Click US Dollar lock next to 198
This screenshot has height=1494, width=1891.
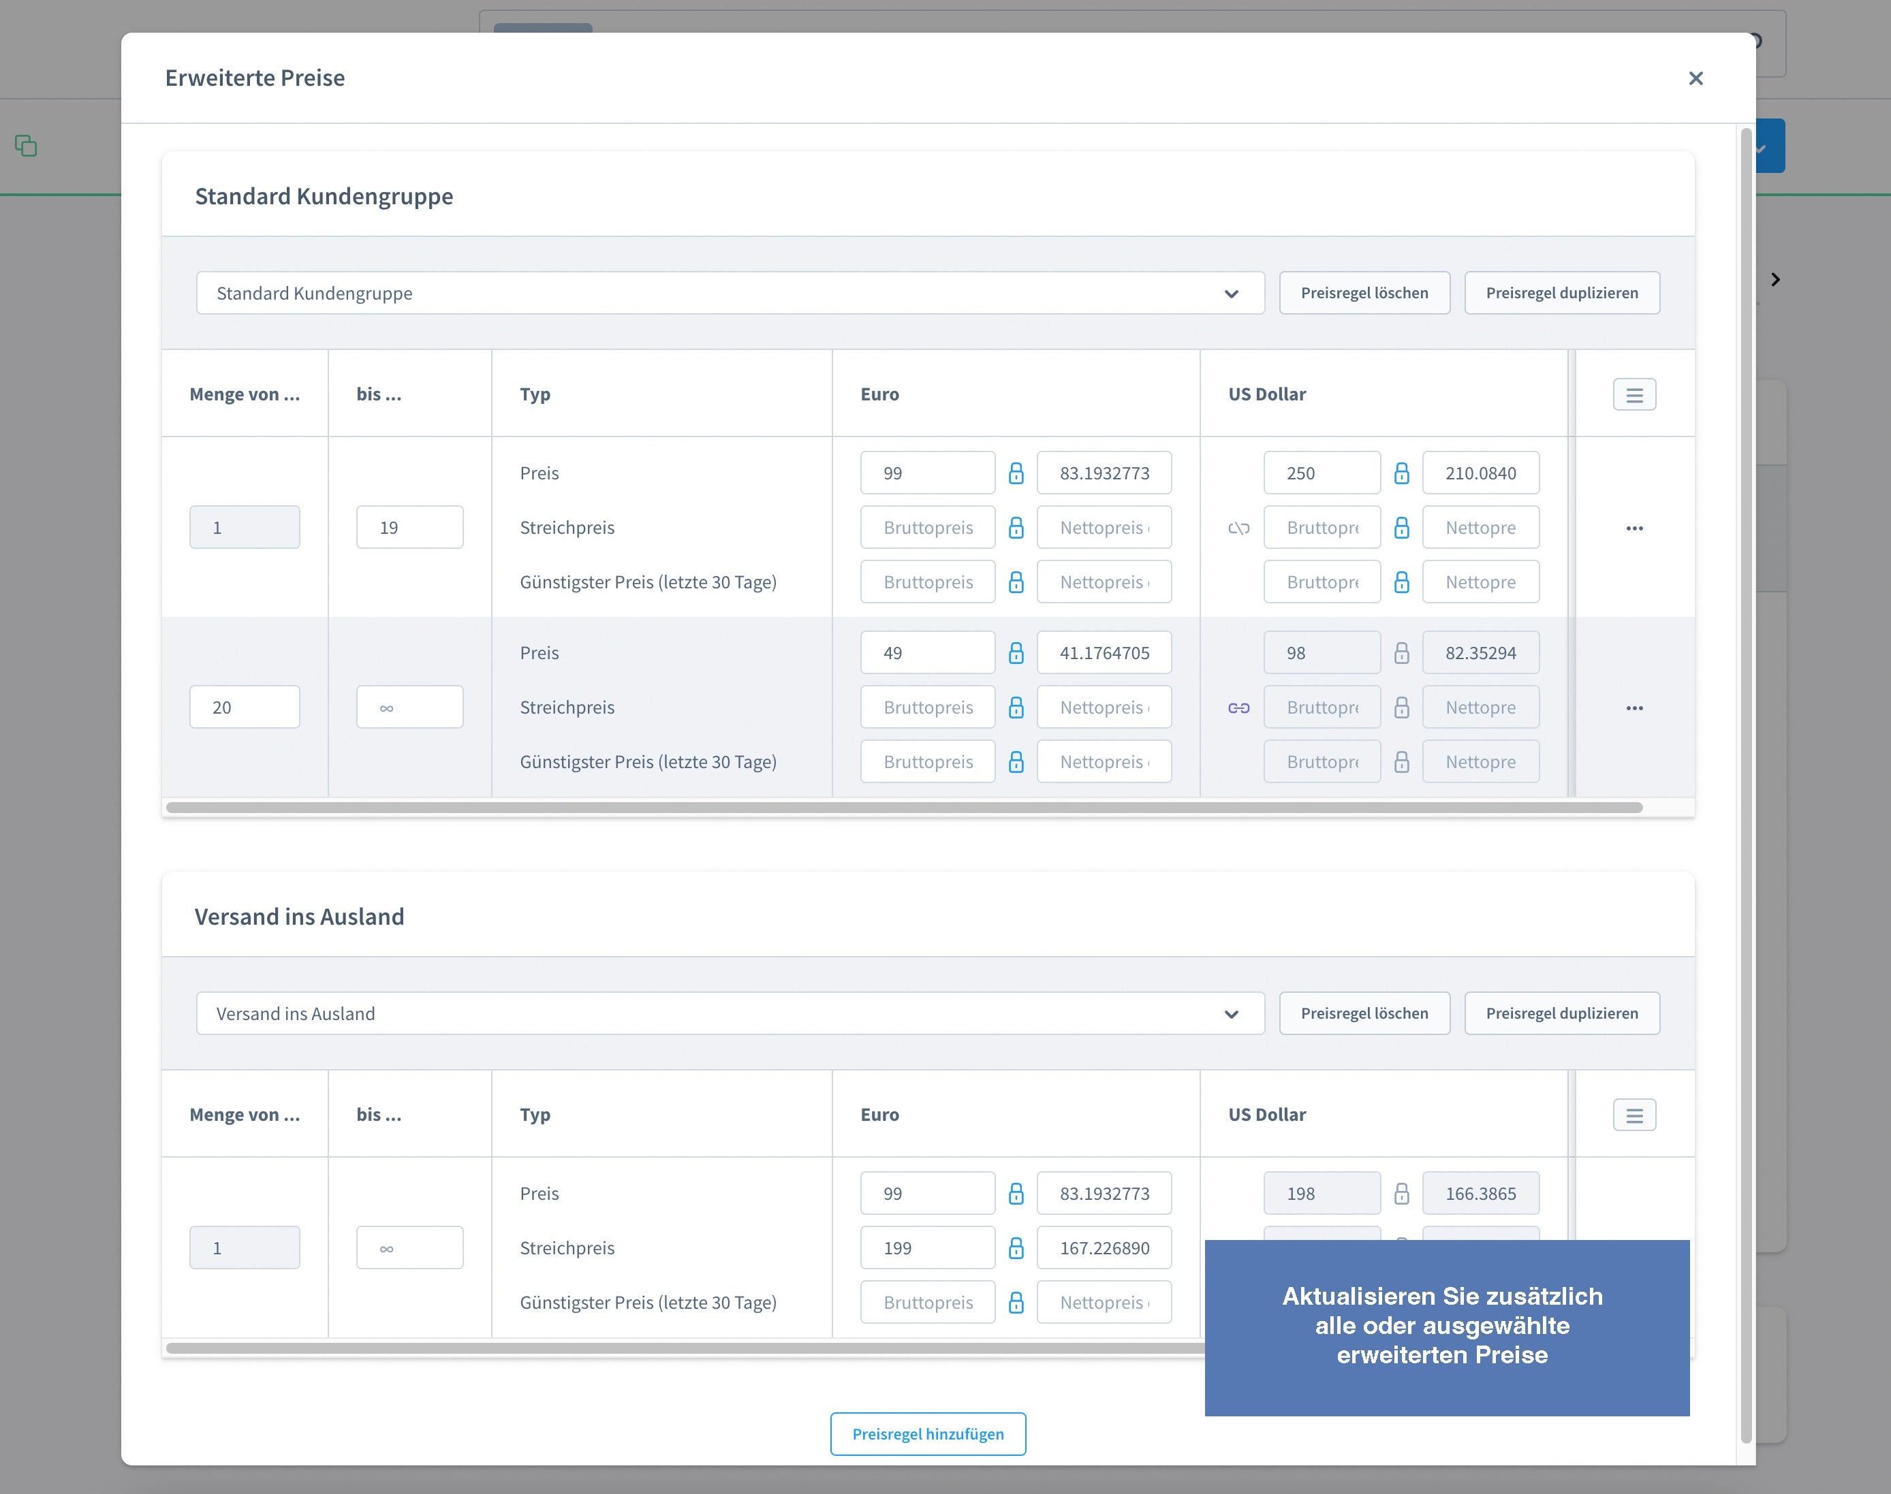[1401, 1193]
